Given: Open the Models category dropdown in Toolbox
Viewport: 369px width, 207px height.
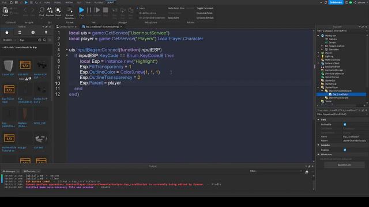Looking at the screenshot, I should tap(9, 40).
